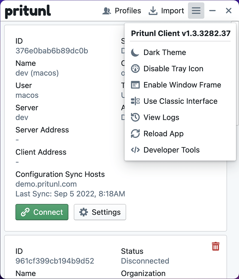
Task: Open the hamburger menu
Action: coord(196,10)
